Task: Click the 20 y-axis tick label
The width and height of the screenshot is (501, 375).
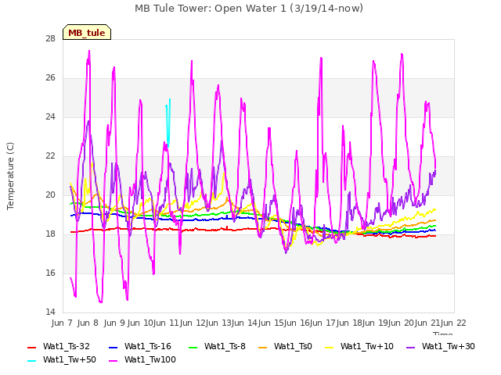Action: [x=50, y=195]
